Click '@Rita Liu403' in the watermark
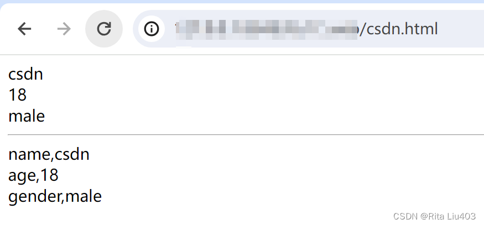Image resolution: width=484 pixels, height=225 pixels. click(x=448, y=216)
